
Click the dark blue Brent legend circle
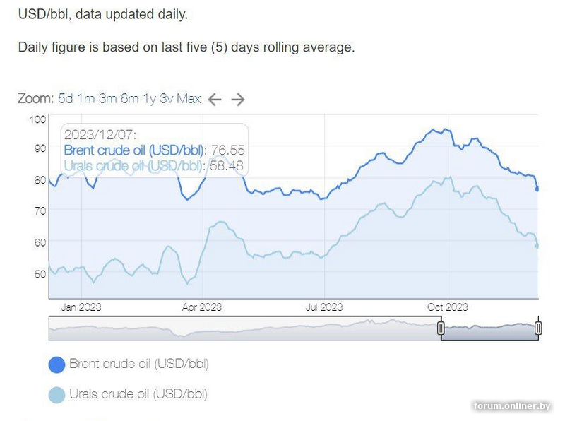[56, 364]
